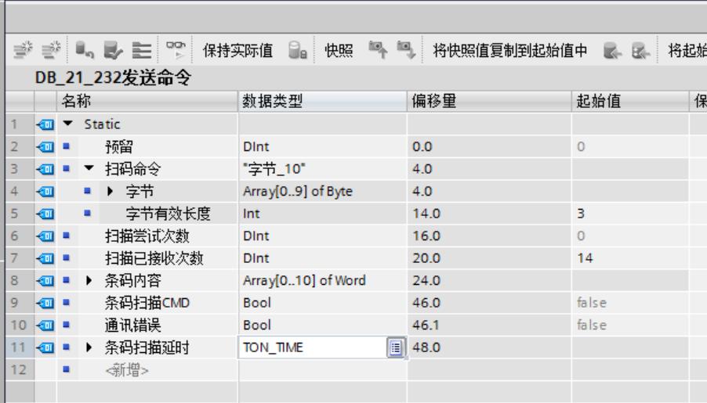The image size is (707, 403).
Task: Click the tag icon in 通讯错误 row
Action: [x=45, y=325]
